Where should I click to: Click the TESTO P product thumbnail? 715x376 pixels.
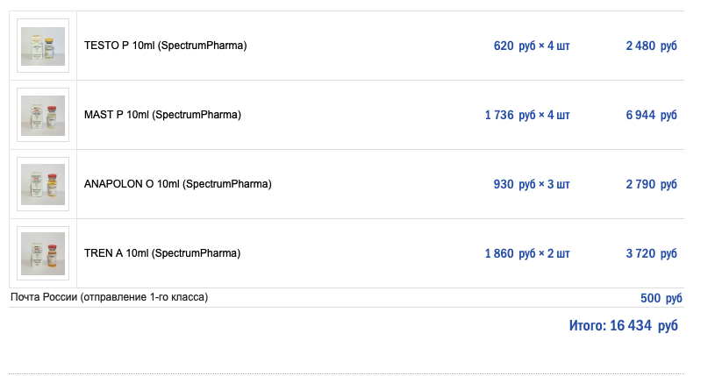(x=43, y=46)
